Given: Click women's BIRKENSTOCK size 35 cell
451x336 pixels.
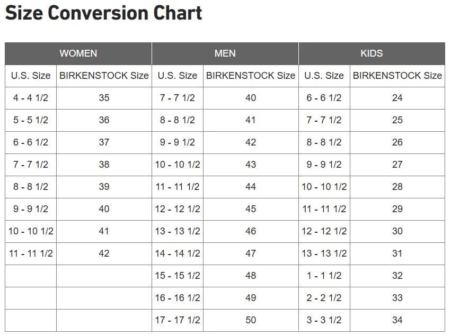Looking at the screenshot, I should click(104, 98).
